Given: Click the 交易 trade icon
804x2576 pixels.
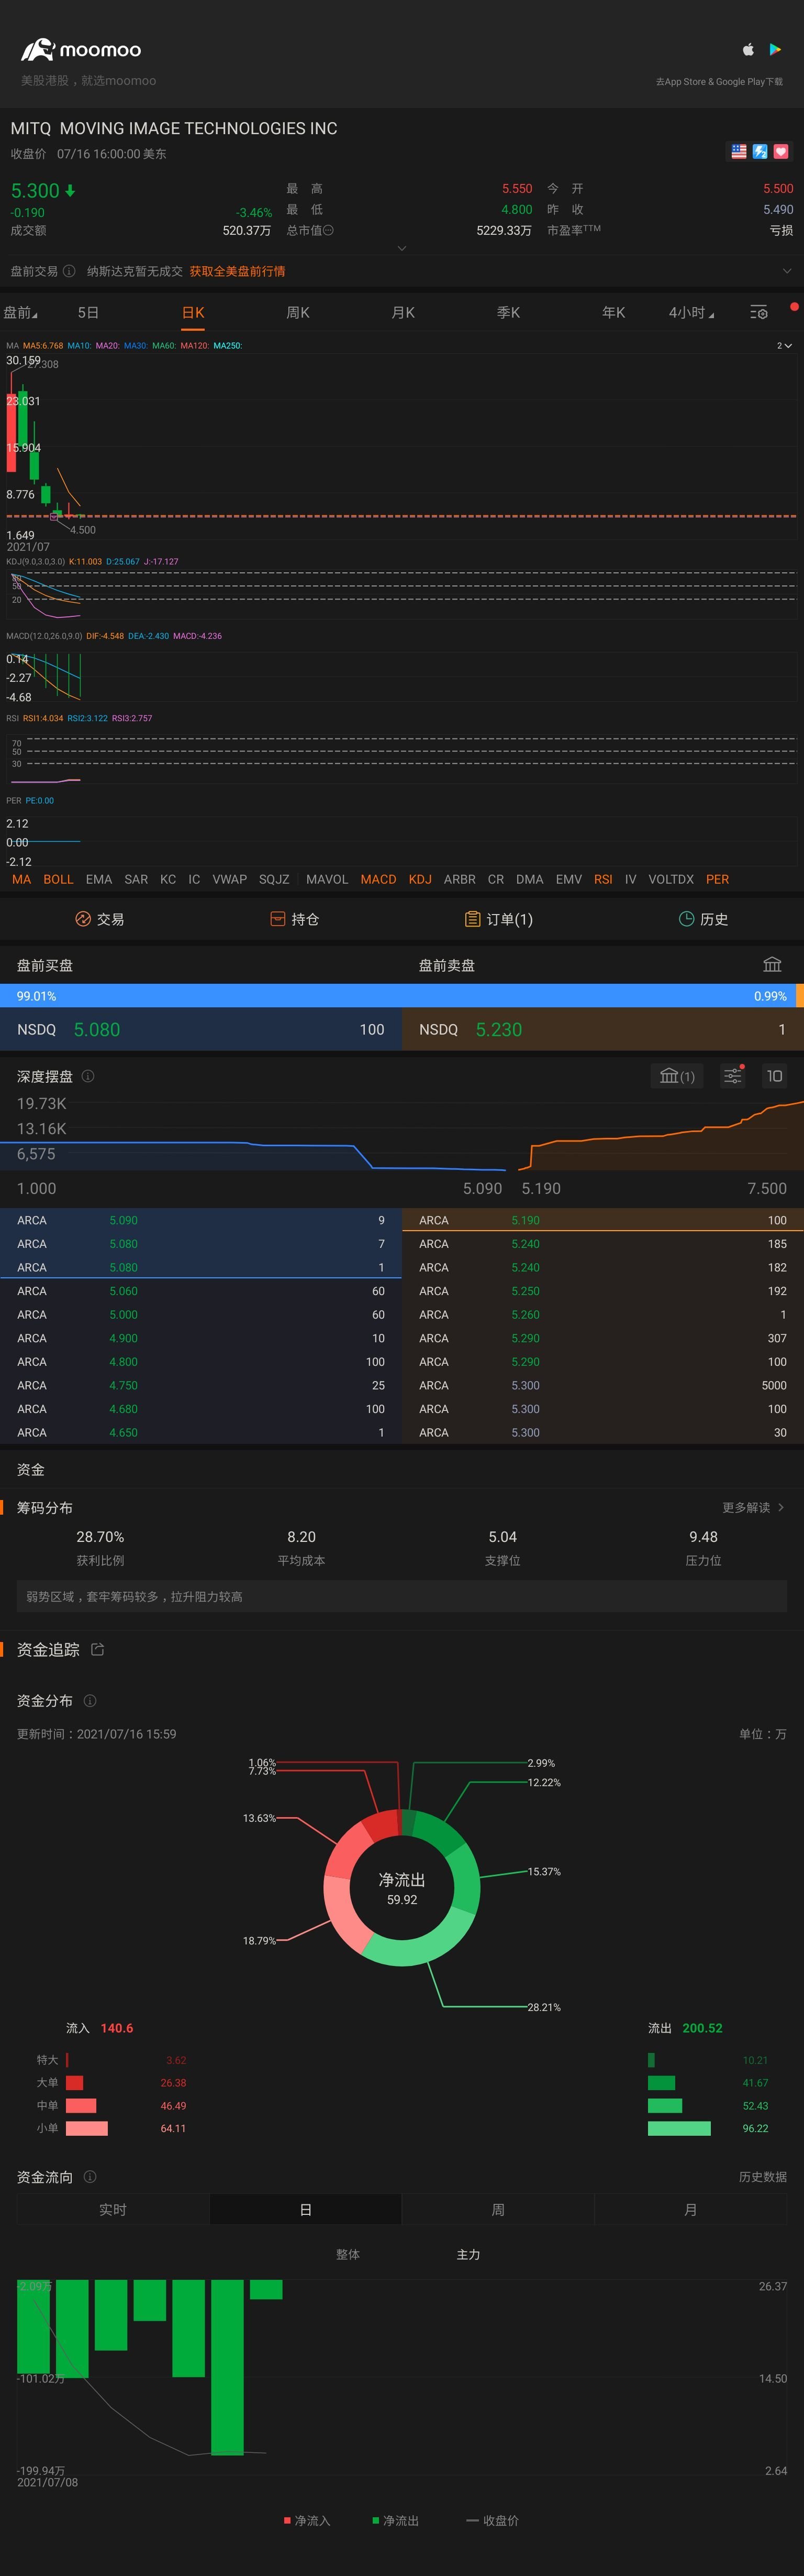Looking at the screenshot, I should click(83, 919).
